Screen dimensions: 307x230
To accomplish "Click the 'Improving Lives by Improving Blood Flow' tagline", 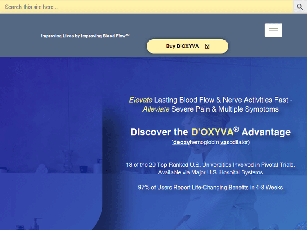I will click(85, 36).
